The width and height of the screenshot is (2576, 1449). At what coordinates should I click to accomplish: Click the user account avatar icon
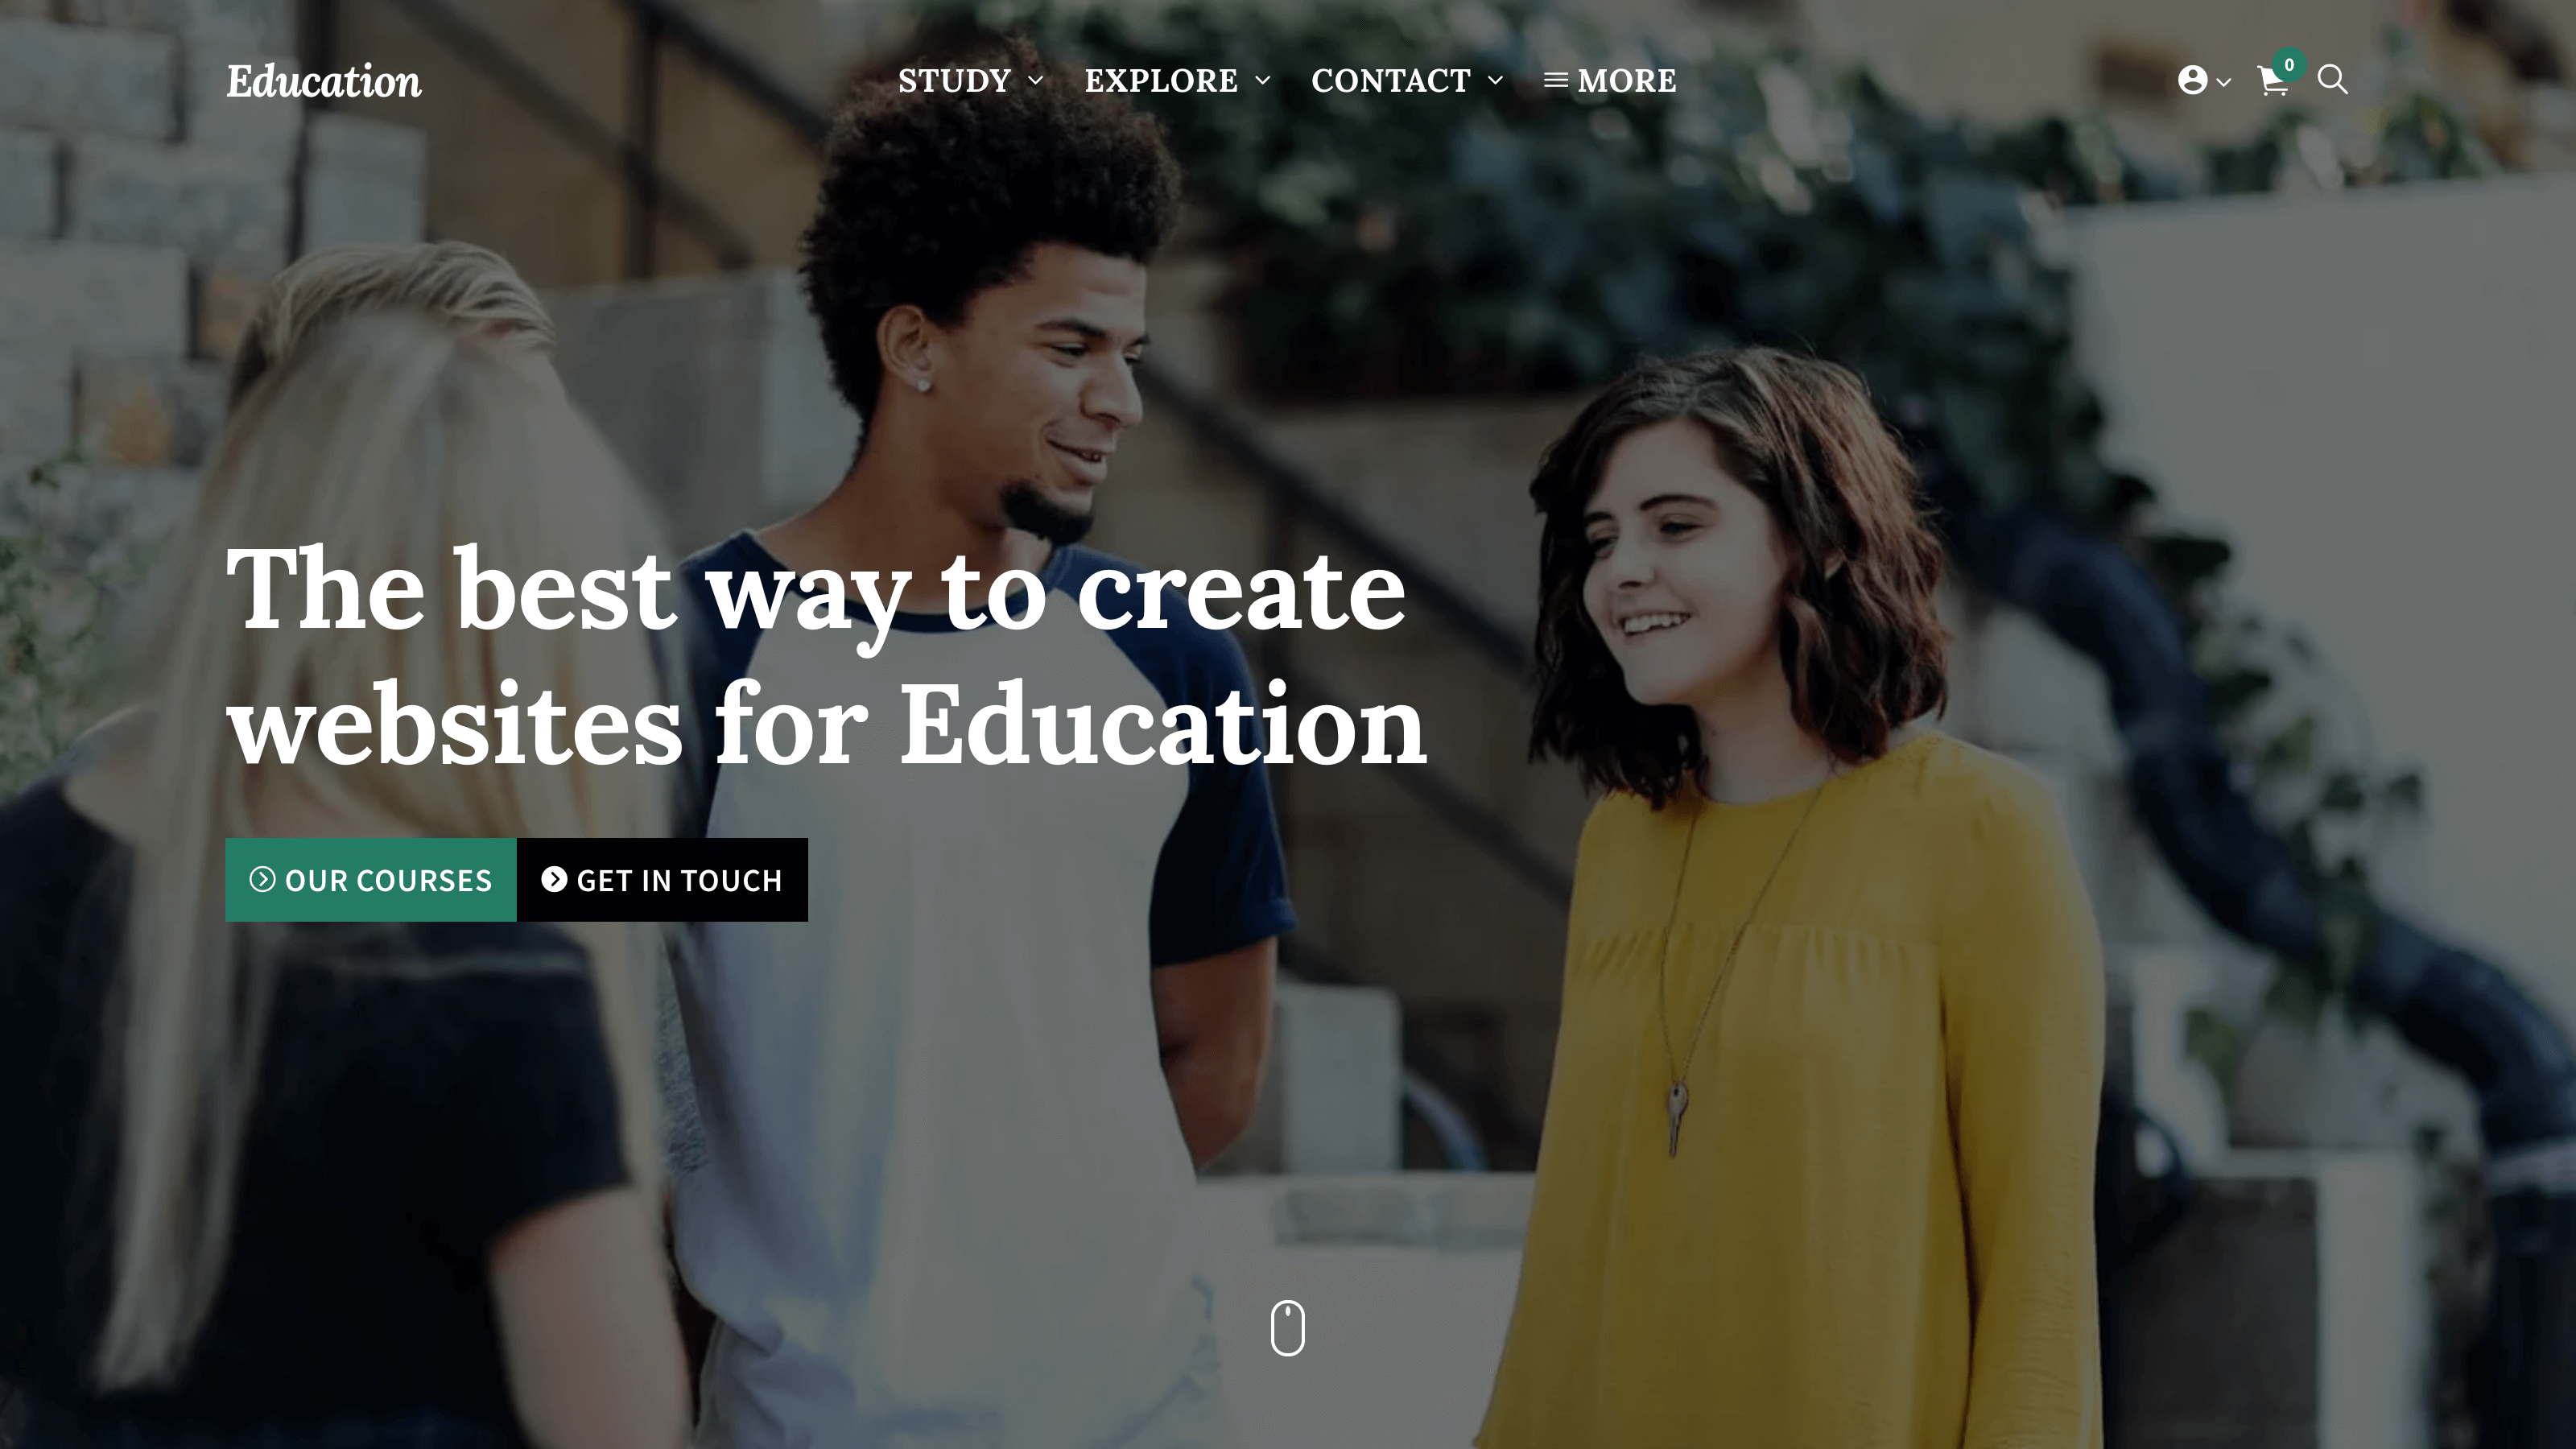2192,80
